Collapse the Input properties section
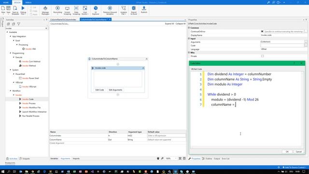 coord(189,39)
